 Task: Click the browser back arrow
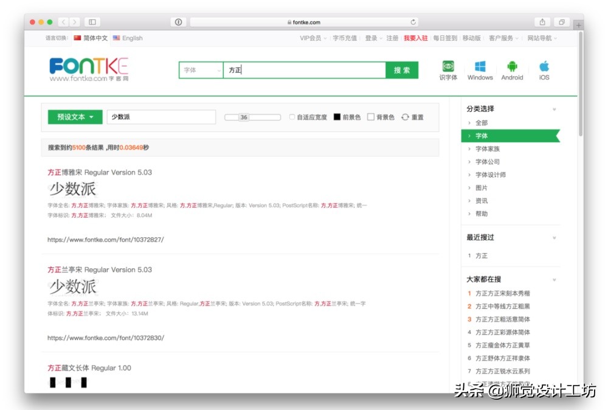[x=63, y=21]
